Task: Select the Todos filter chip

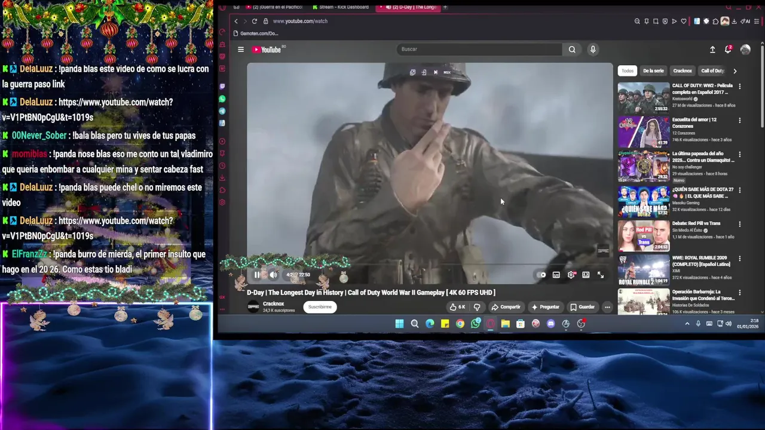Action: 628,70
